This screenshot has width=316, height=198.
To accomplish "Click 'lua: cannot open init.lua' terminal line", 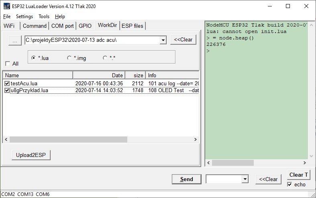I will click(x=246, y=31).
